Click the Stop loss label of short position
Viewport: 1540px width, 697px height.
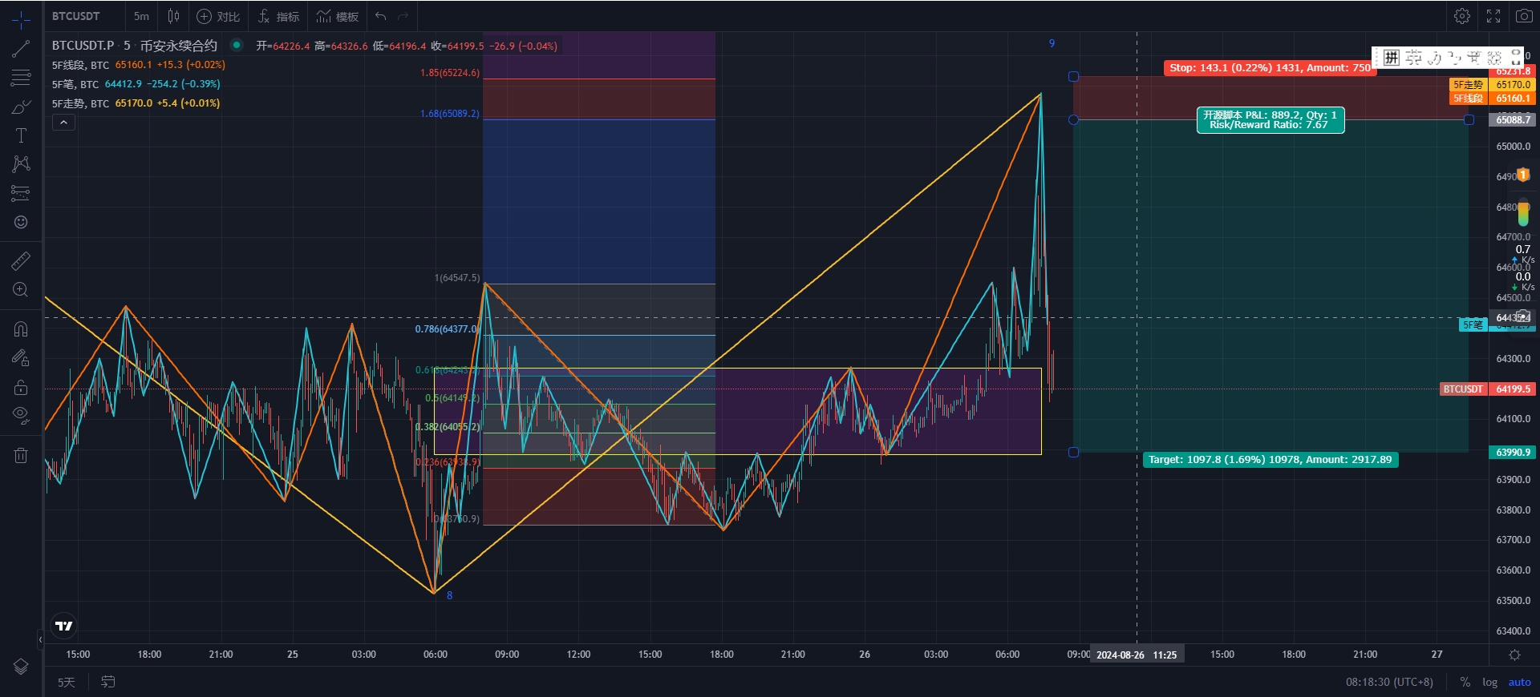pyautogui.click(x=1270, y=68)
